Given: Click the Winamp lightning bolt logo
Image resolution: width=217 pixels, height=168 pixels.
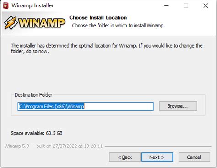Looking at the screenshot, I should coord(11,22).
